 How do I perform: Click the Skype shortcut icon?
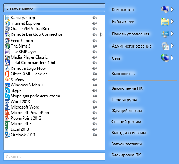pyautogui.click(x=7, y=90)
